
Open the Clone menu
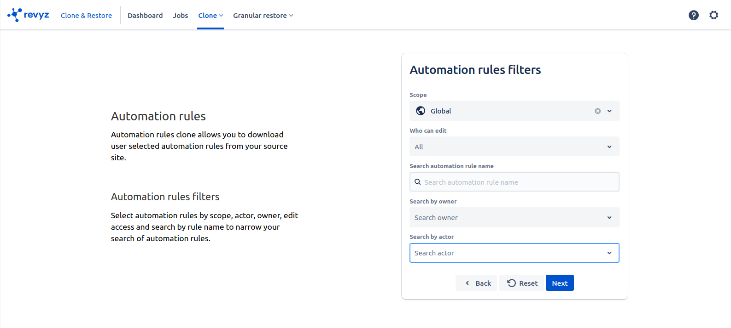211,16
